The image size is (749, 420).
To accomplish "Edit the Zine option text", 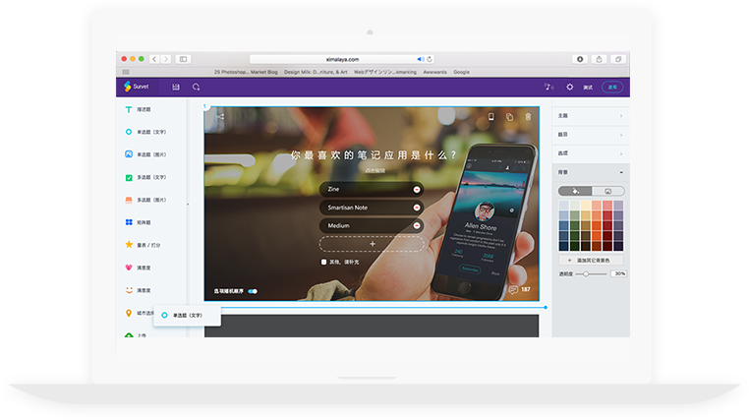I will coord(333,189).
